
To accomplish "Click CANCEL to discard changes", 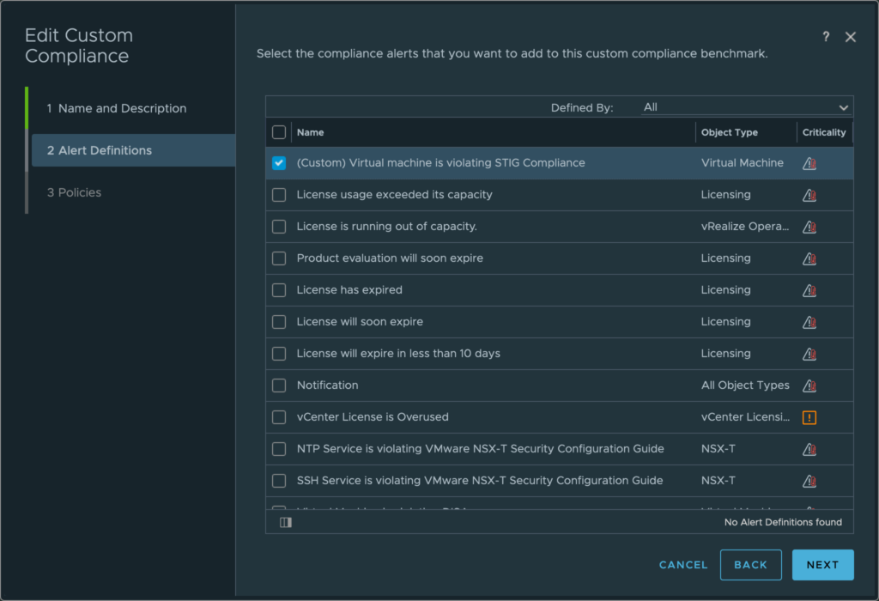I will [683, 565].
